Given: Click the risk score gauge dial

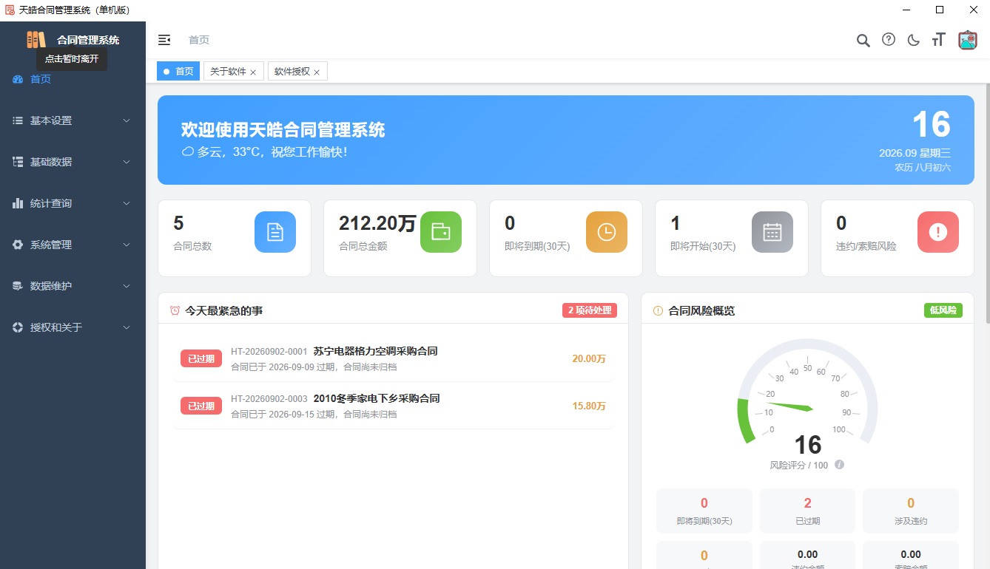Looking at the screenshot, I should (x=807, y=392).
